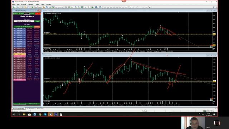Image resolution: width=229 pixels, height=129 pixels.
Task: Click the Новый ордер button
Action: tap(36, 7)
